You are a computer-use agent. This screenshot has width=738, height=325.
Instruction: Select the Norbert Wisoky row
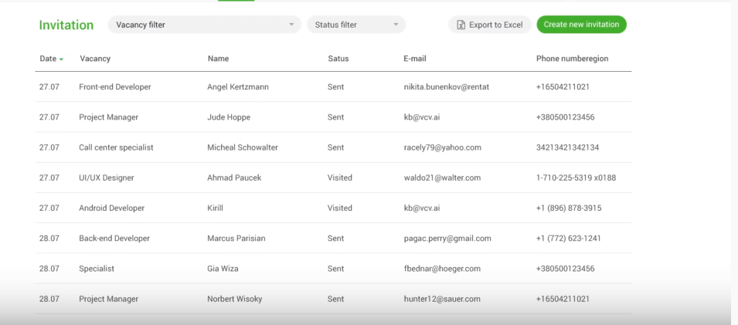[x=235, y=299]
